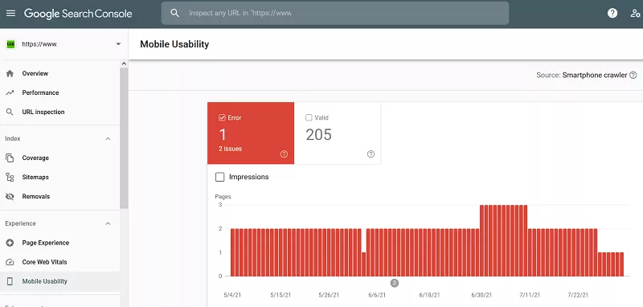The height and width of the screenshot is (307, 643).
Task: Click the Error card showing 1
Action: click(251, 133)
